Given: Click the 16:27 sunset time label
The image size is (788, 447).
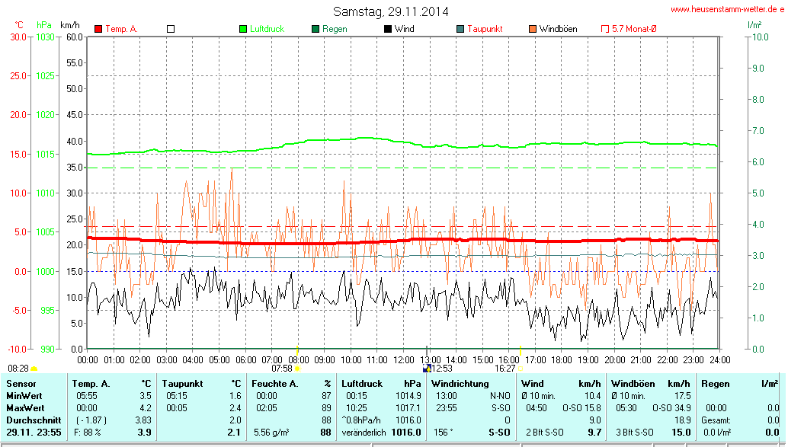Looking at the screenshot, I should [505, 369].
